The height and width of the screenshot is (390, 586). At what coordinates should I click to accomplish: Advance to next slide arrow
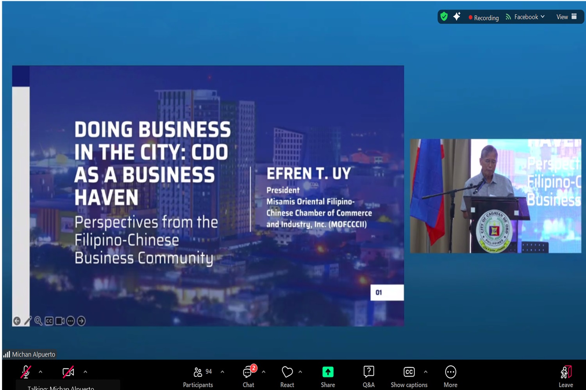(81, 321)
